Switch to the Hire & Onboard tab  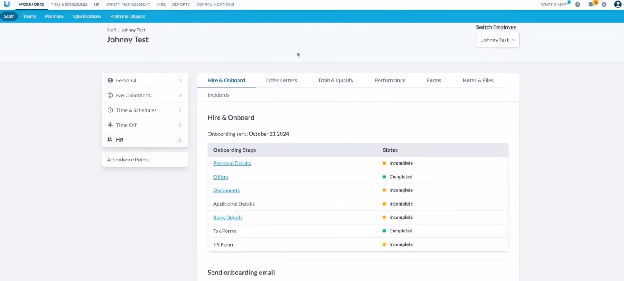click(x=226, y=80)
